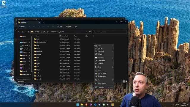
Task: Open the Sort dropdown in toolbar
Action: pyautogui.click(x=60, y=26)
